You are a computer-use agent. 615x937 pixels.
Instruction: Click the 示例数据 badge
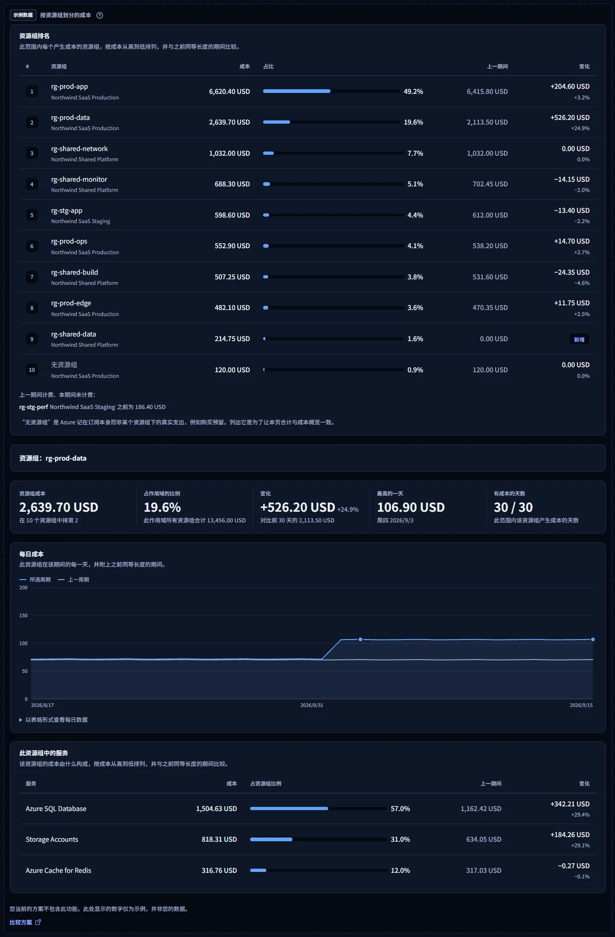23,15
